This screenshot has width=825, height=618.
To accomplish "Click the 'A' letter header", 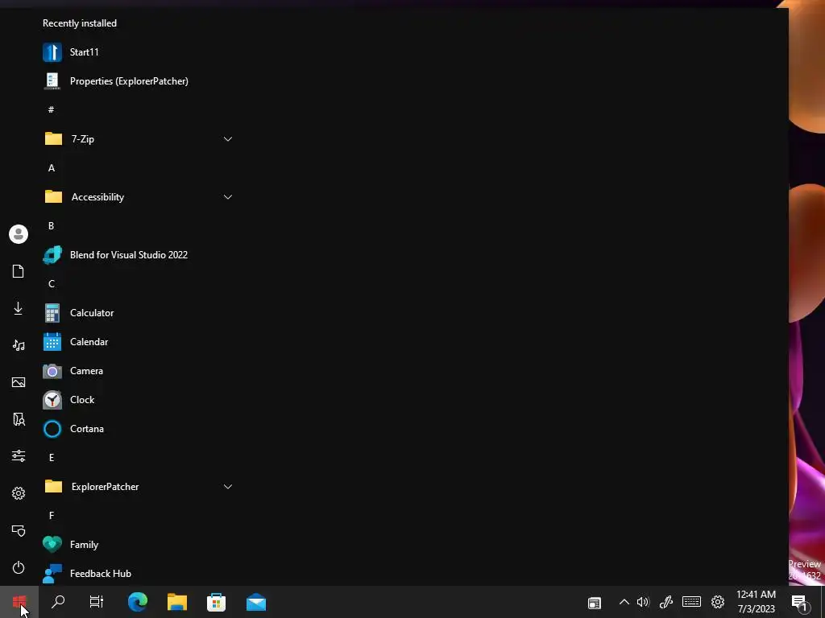I will point(52,168).
